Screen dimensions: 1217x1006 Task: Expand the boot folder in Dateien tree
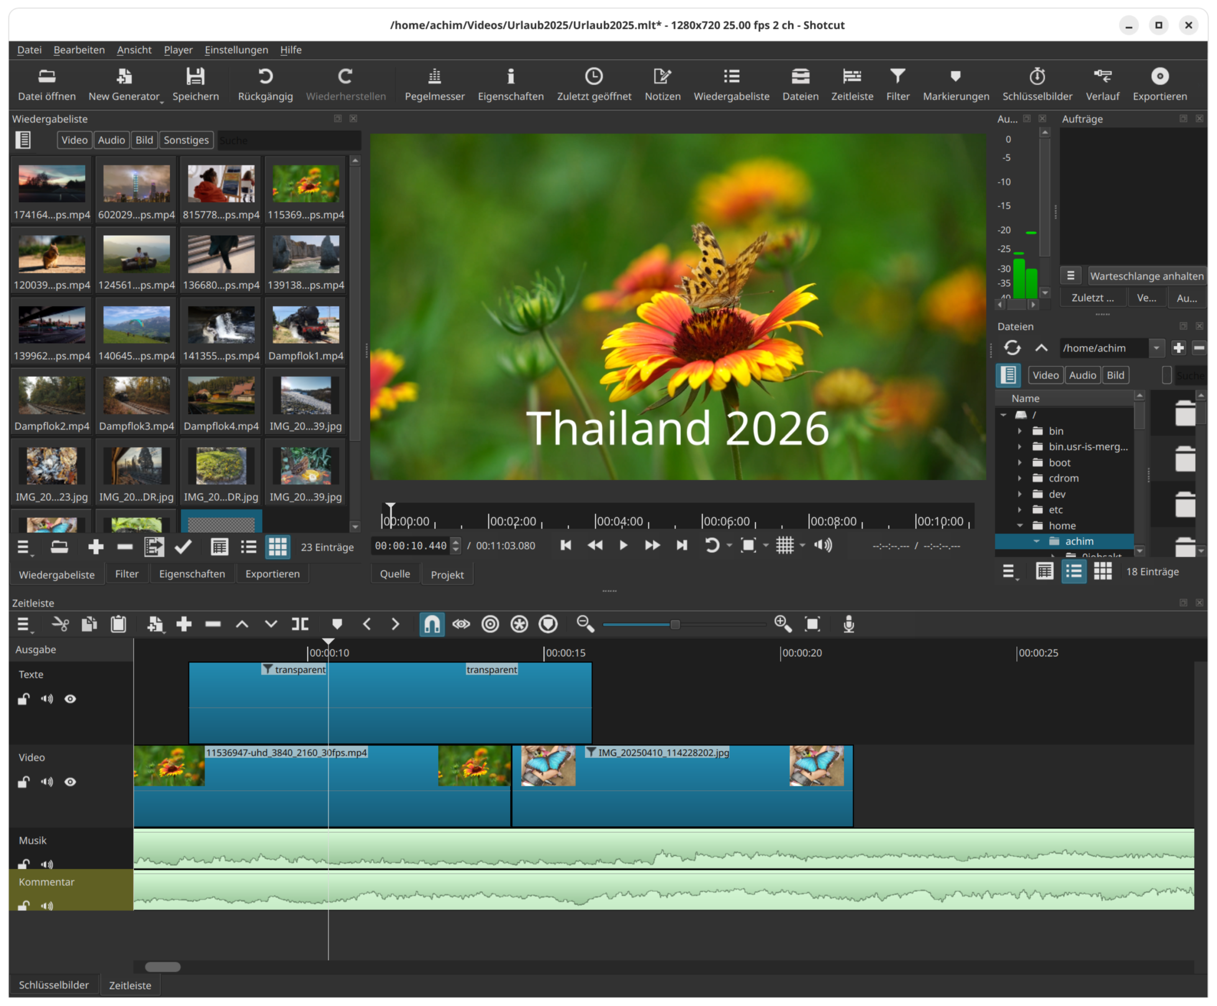click(1020, 463)
